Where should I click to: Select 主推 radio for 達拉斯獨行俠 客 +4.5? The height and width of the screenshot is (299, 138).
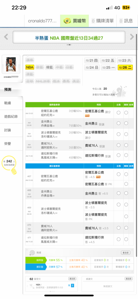119,239
